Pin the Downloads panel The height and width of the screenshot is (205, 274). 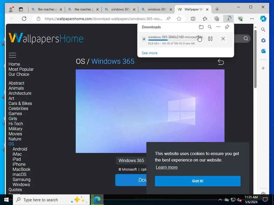[x=227, y=27]
